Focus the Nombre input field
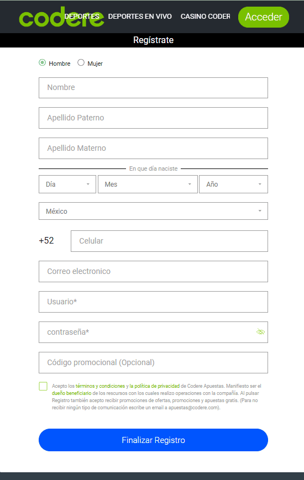Image resolution: width=304 pixels, height=480 pixels. pos(153,88)
